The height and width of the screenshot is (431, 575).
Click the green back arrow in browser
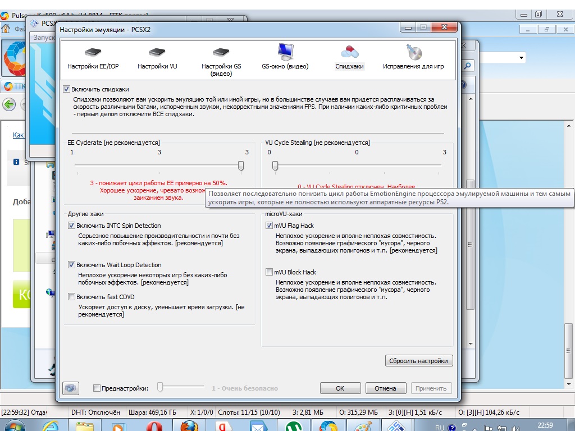(9, 104)
